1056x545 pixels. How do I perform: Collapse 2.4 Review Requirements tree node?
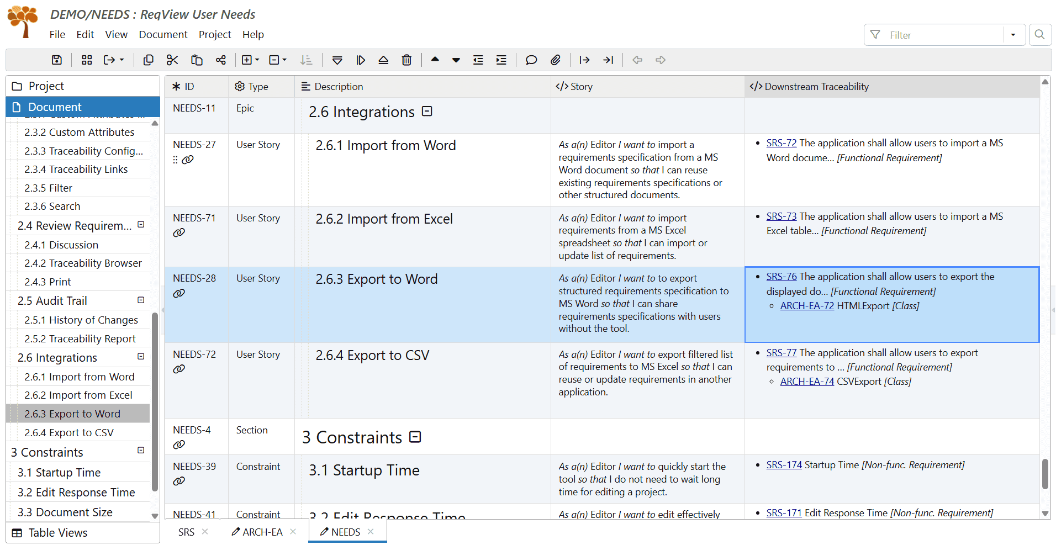click(x=141, y=225)
